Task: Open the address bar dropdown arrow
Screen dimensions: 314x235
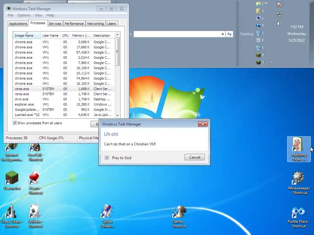Action: click(223, 34)
